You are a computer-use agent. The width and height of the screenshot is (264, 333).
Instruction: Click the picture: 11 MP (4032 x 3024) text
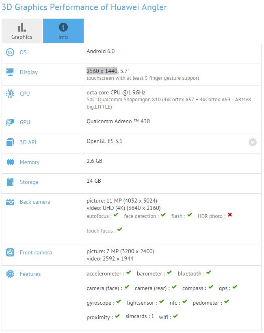pyautogui.click(x=122, y=201)
